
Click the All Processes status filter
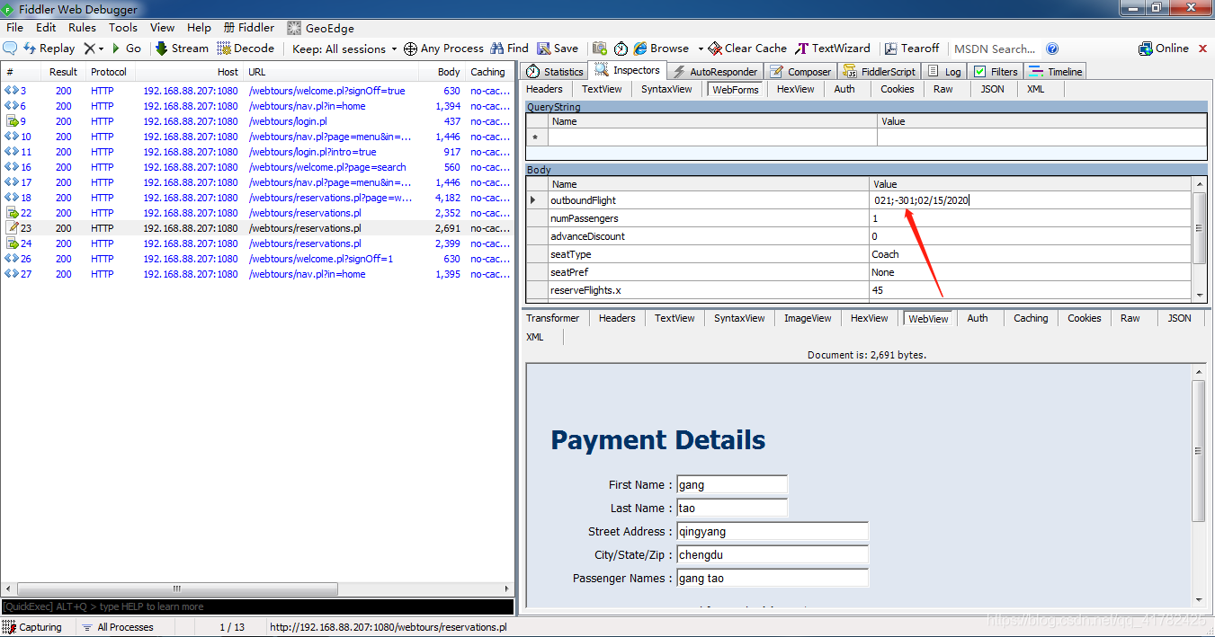(x=117, y=627)
